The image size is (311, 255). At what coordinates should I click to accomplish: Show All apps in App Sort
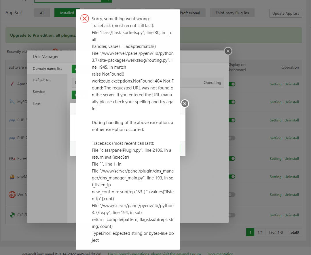42,13
